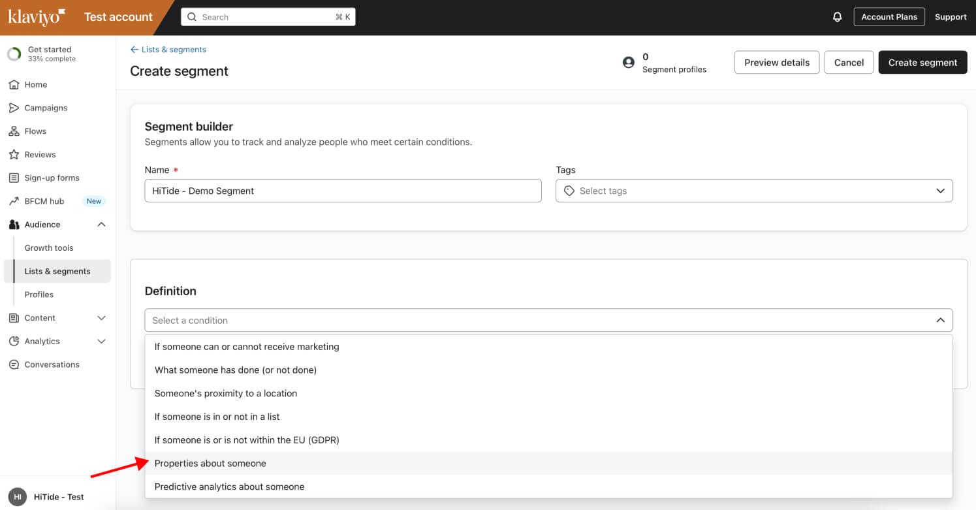Click the Preview details button
The height and width of the screenshot is (510, 976).
(x=776, y=63)
